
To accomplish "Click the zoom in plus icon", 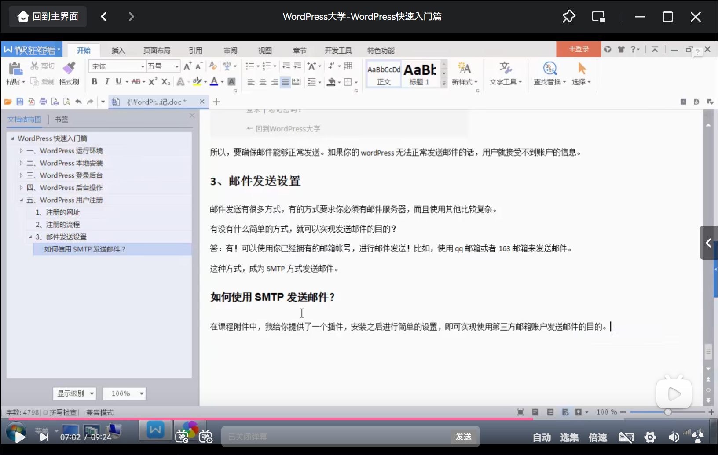I will point(711,412).
